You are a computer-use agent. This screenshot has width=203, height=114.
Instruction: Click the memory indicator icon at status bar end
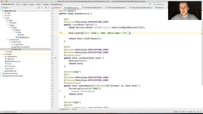coord(201,112)
